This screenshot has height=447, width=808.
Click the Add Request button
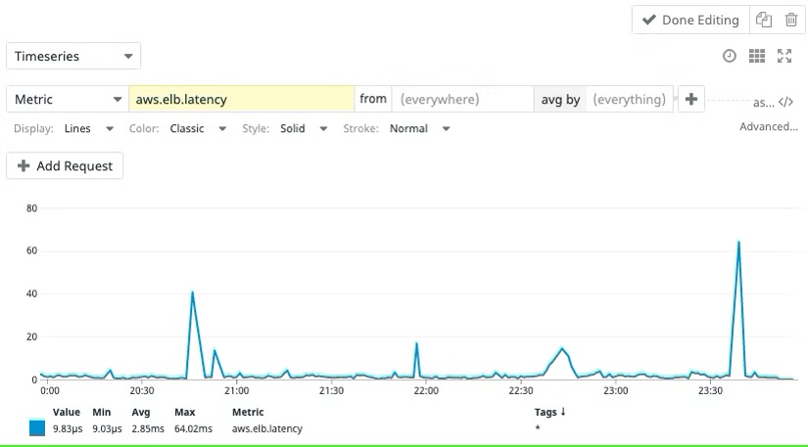pos(65,166)
